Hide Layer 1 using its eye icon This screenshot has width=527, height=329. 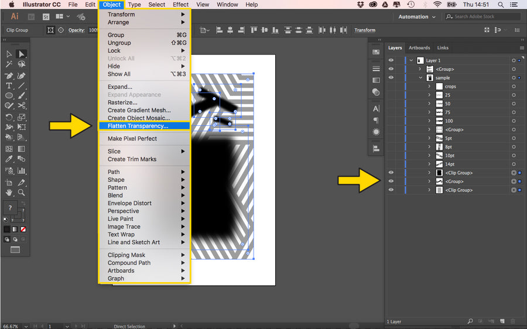pos(391,60)
